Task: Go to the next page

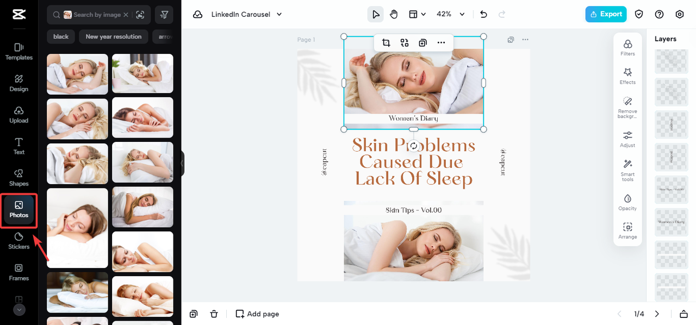Action: click(657, 314)
